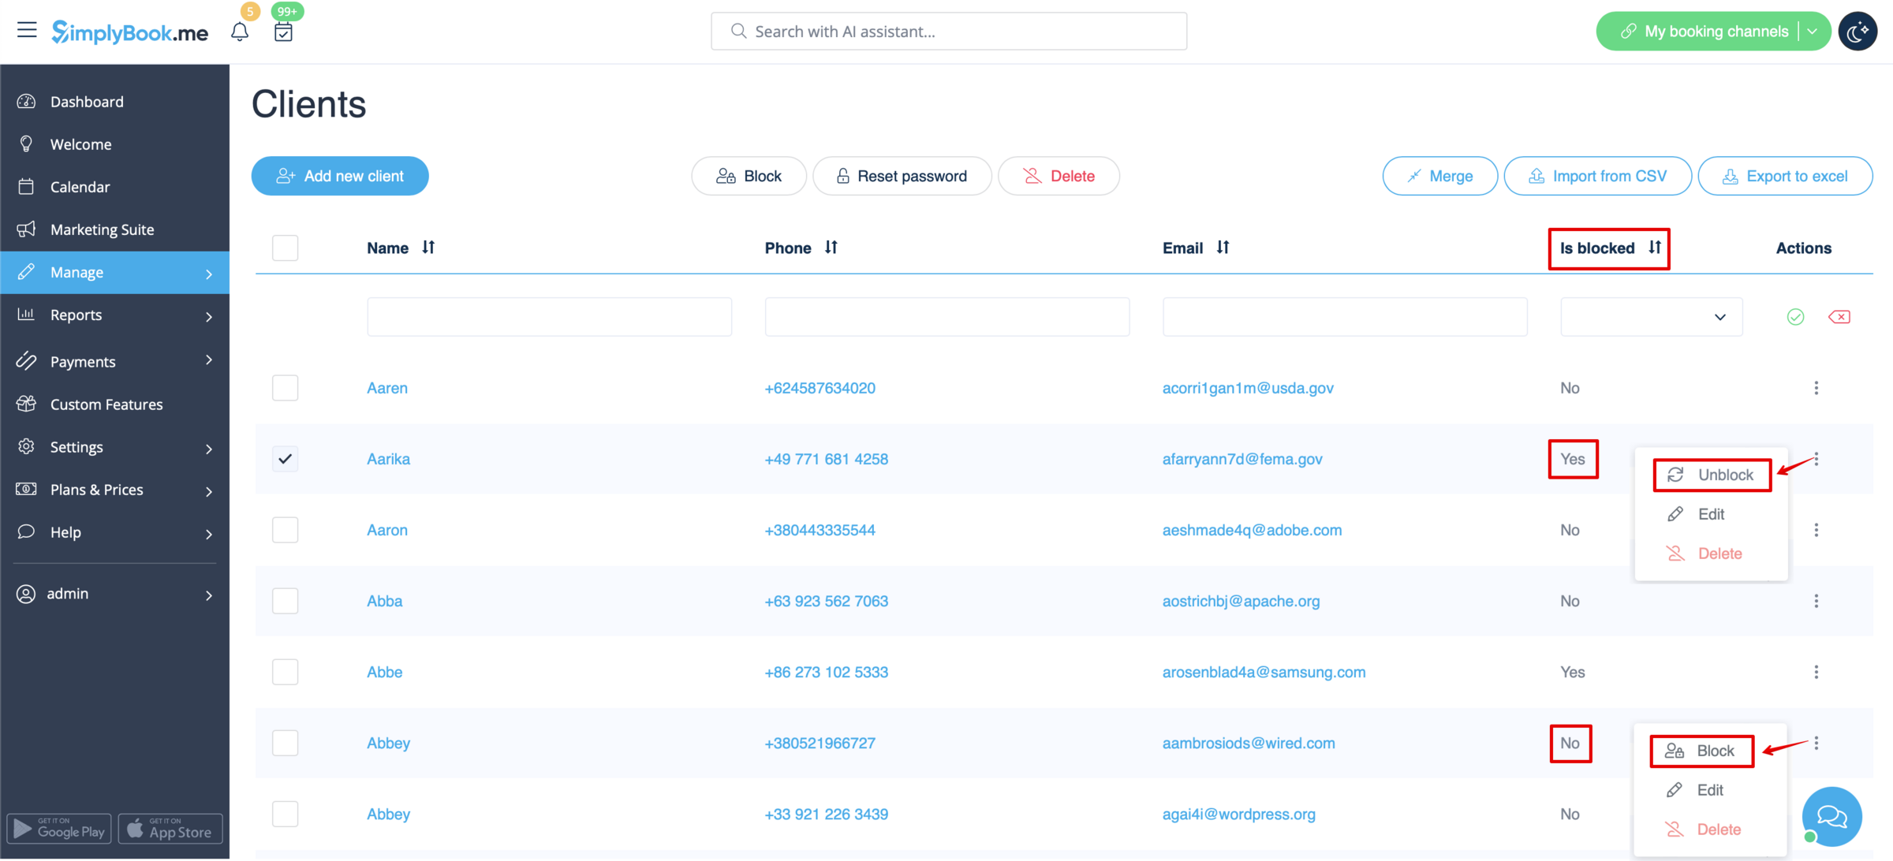
Task: Click the Name filter input field
Action: (549, 317)
